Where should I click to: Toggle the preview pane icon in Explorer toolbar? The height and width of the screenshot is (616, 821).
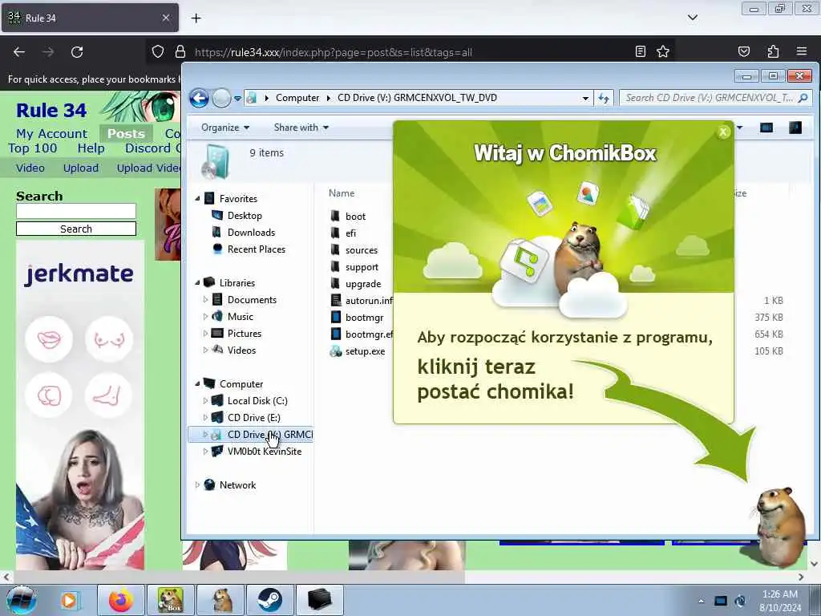pyautogui.click(x=766, y=128)
